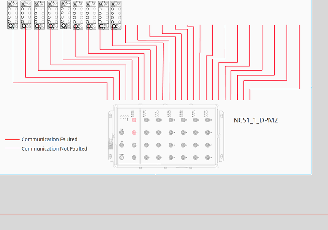
Task: Click the pink highlighted port 1 connector
Action: click(134, 120)
